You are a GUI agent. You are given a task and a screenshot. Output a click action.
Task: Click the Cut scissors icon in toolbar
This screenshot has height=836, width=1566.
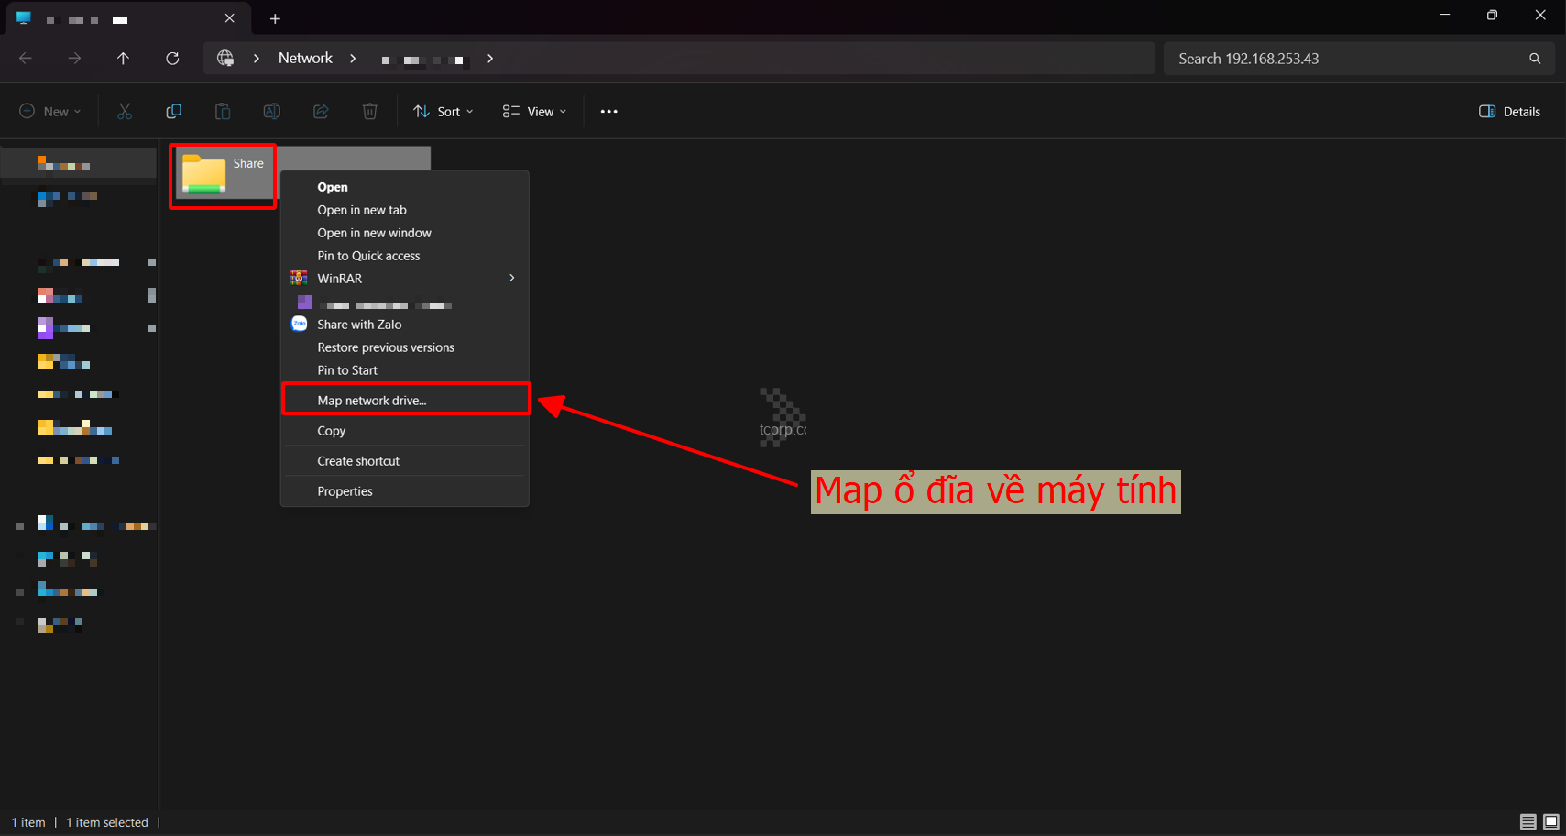(125, 112)
